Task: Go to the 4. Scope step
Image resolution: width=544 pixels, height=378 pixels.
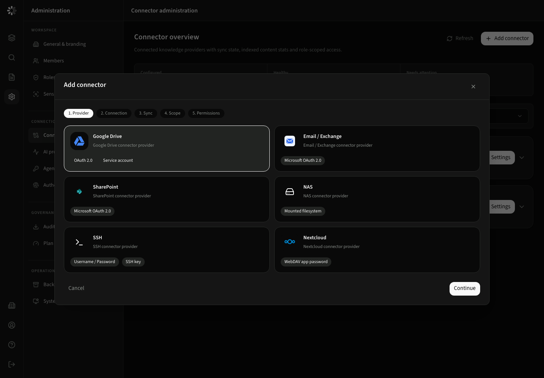Action: 172,113
